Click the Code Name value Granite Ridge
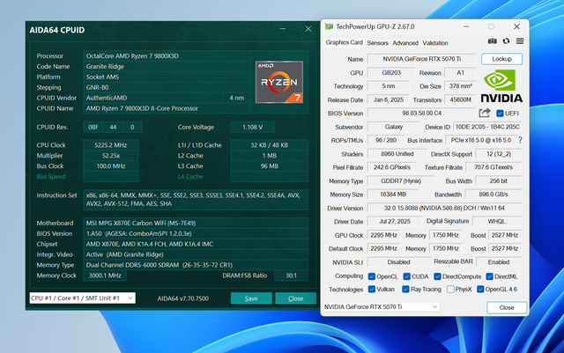The width and height of the screenshot is (564, 353). (167, 67)
